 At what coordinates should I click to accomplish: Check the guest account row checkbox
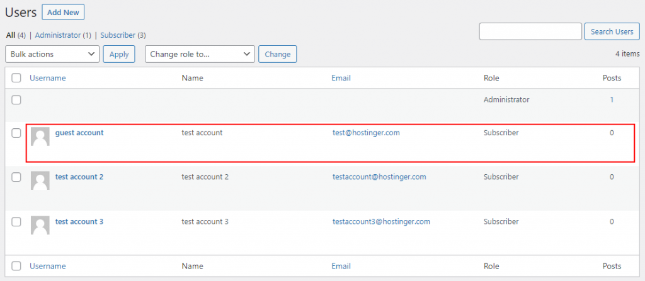pos(16,133)
